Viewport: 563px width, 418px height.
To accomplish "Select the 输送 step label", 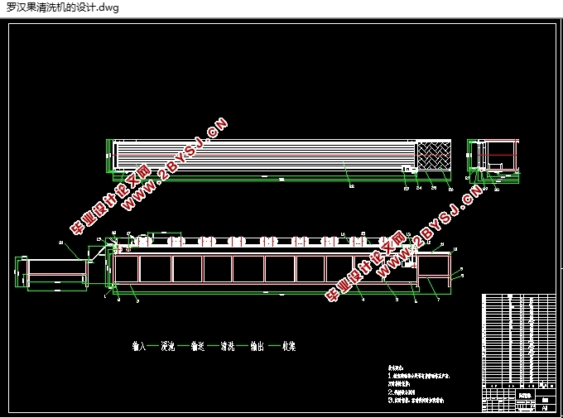I will (198, 347).
